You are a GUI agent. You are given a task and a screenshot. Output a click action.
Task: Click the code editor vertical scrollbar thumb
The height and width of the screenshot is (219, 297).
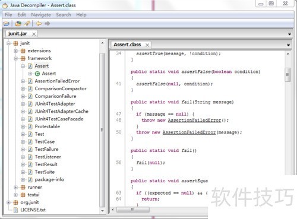click(x=287, y=75)
